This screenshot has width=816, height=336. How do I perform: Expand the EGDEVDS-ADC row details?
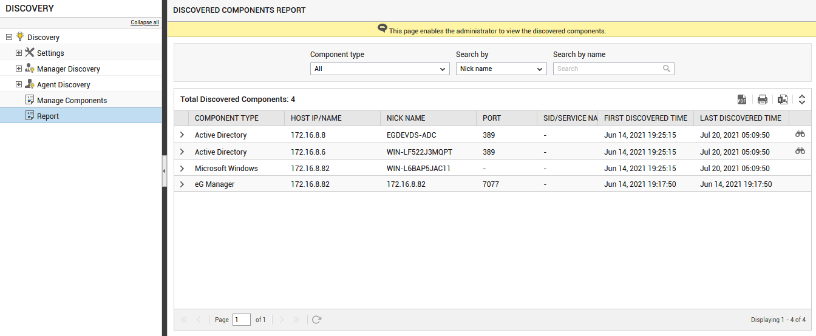tap(182, 135)
